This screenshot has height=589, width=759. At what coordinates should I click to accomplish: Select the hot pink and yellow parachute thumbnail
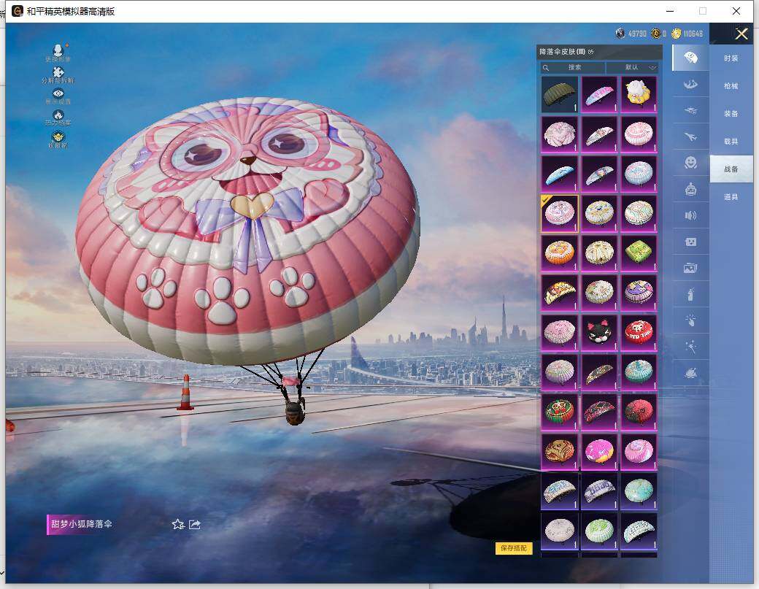pos(599,452)
